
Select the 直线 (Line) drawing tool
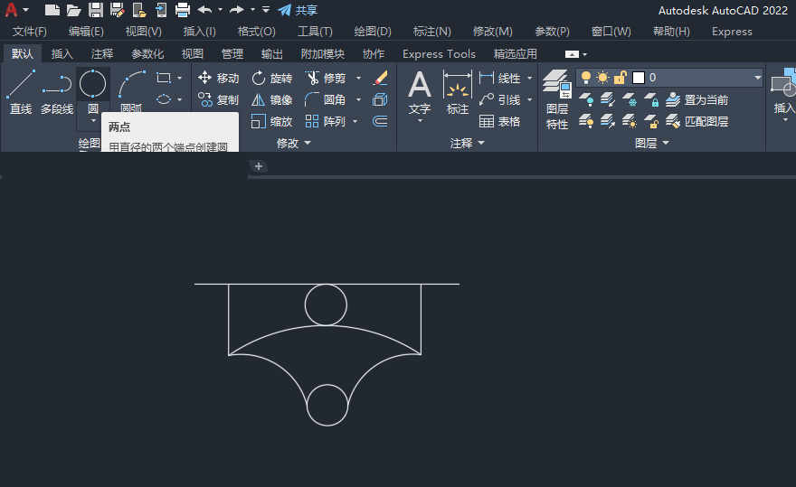point(20,92)
